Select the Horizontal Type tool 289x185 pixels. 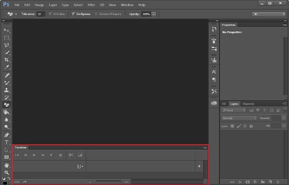pyautogui.click(x=7, y=142)
